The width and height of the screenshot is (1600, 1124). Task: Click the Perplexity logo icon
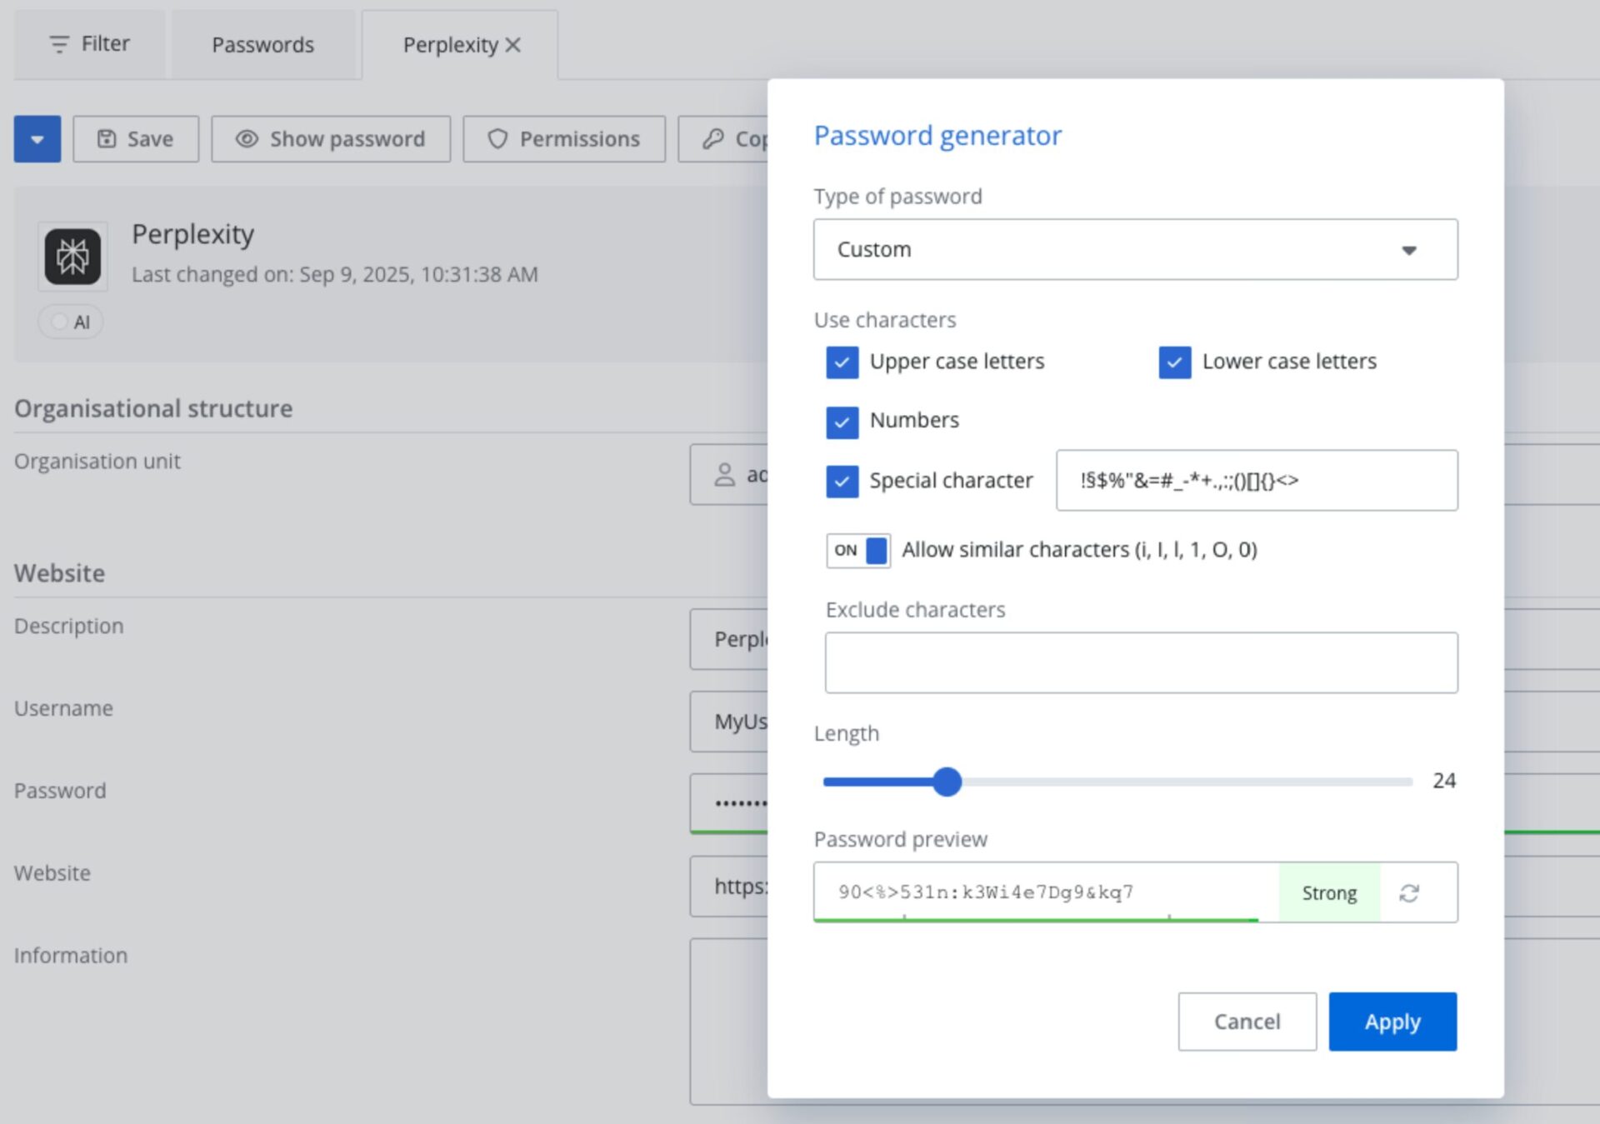(72, 256)
